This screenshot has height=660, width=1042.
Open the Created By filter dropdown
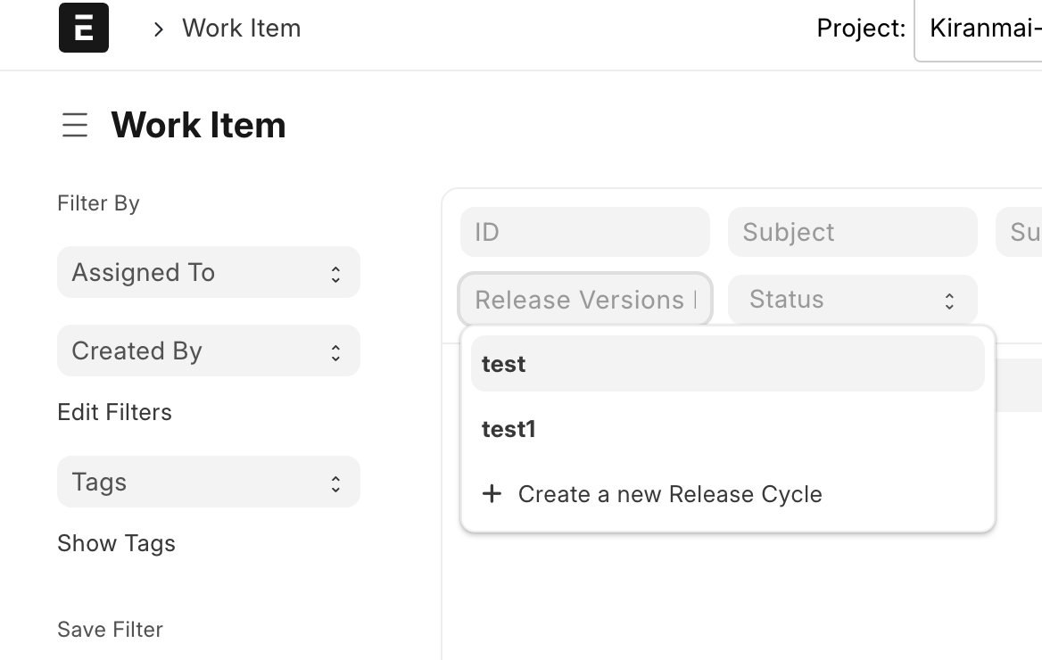(x=209, y=351)
